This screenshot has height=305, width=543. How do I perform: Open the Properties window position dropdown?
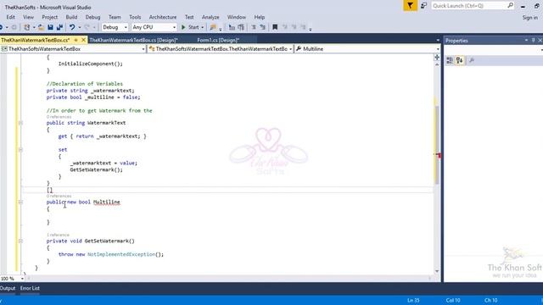pyautogui.click(x=526, y=41)
